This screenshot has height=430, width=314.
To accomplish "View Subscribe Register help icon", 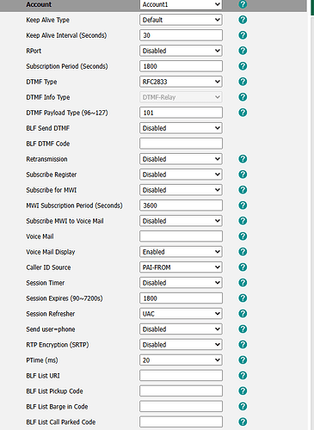I will 243,175.
